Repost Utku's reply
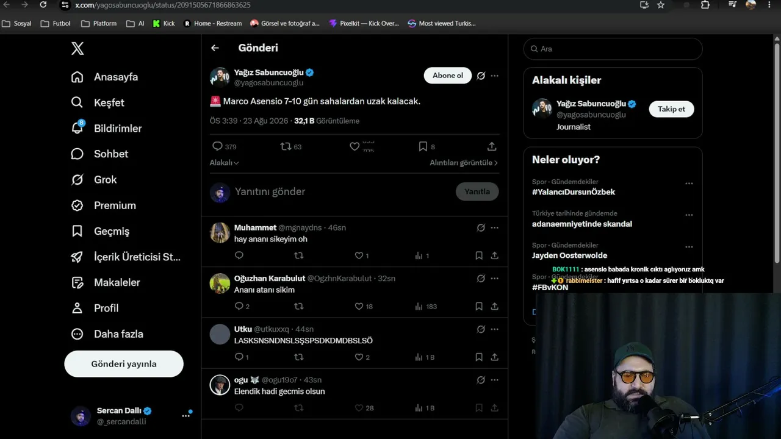The image size is (781, 439). (x=298, y=357)
